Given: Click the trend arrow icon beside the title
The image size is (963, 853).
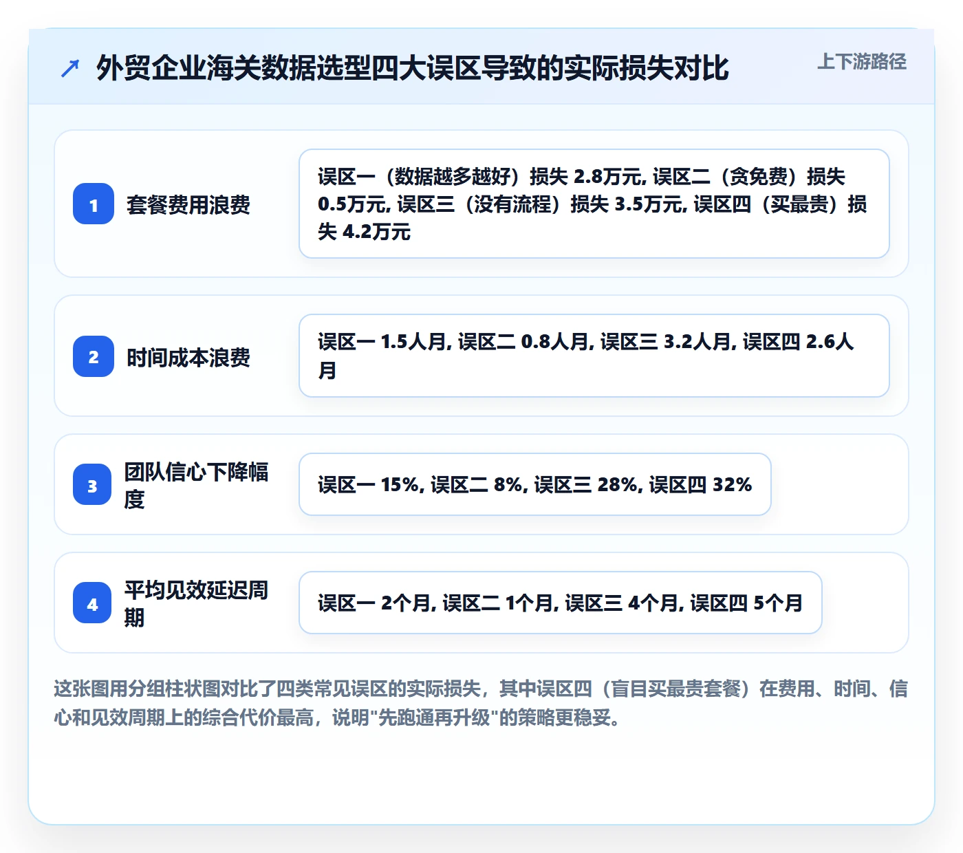Looking at the screenshot, I should tap(70, 68).
